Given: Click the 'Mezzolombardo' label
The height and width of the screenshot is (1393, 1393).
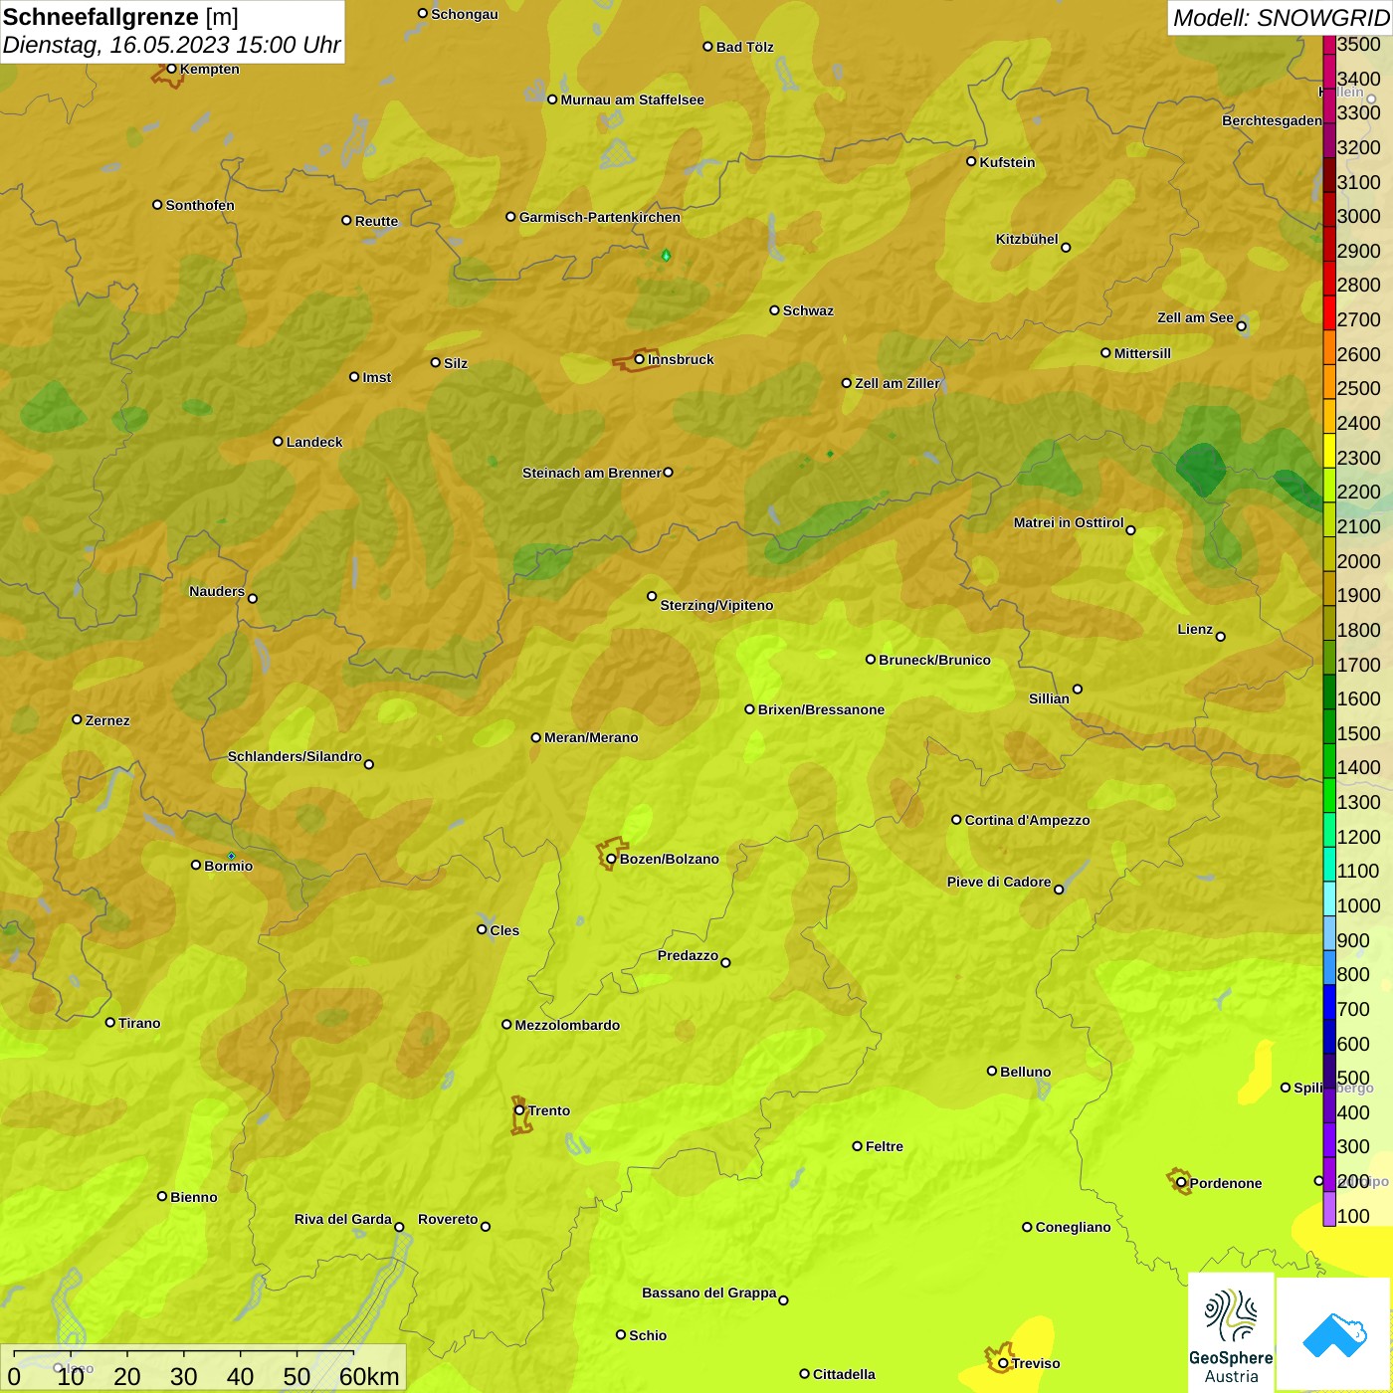Looking at the screenshot, I should tap(567, 1025).
